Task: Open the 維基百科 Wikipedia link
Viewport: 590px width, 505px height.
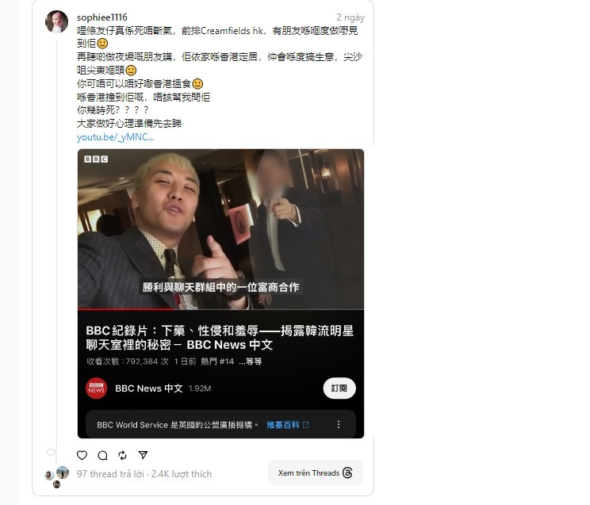Action: coord(283,425)
